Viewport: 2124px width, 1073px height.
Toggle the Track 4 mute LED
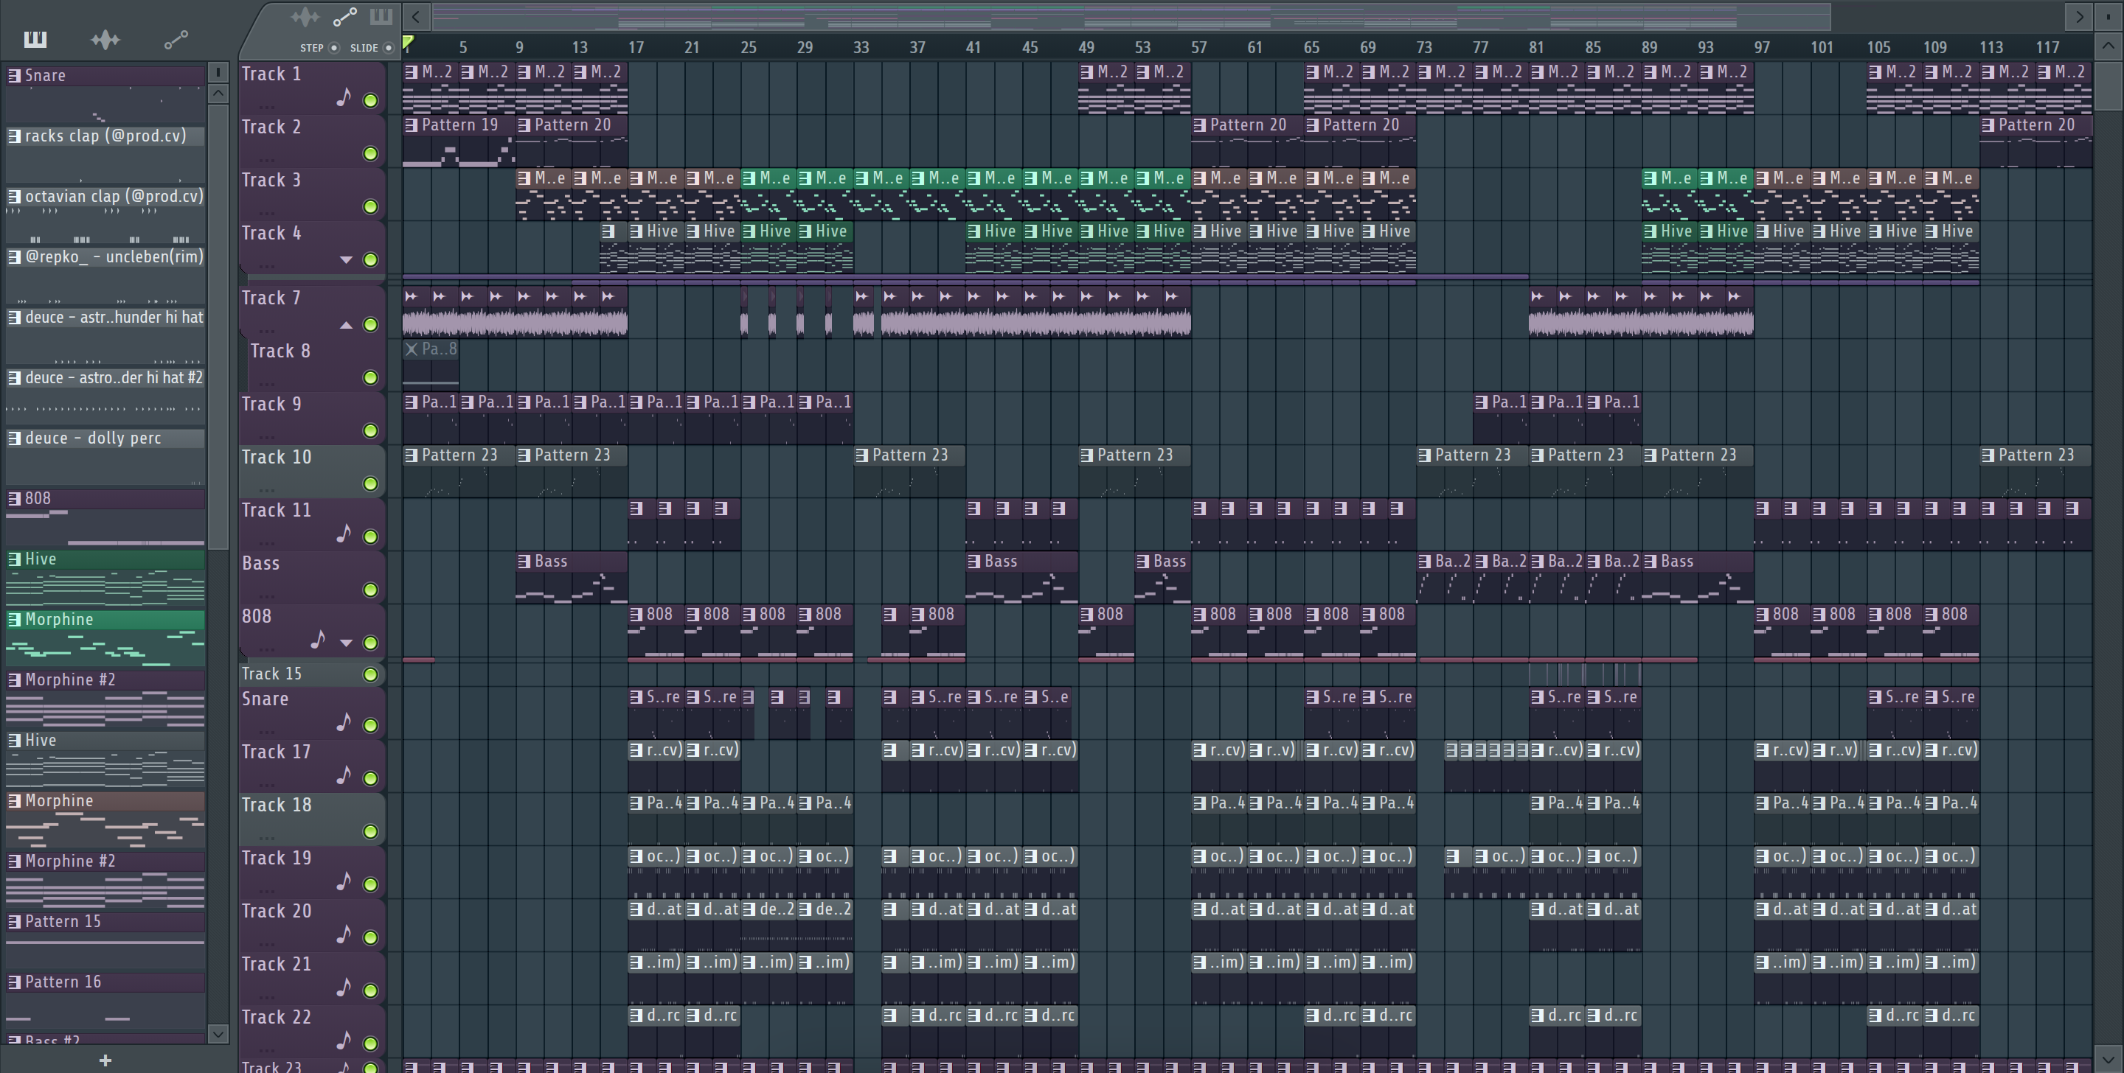click(x=371, y=259)
